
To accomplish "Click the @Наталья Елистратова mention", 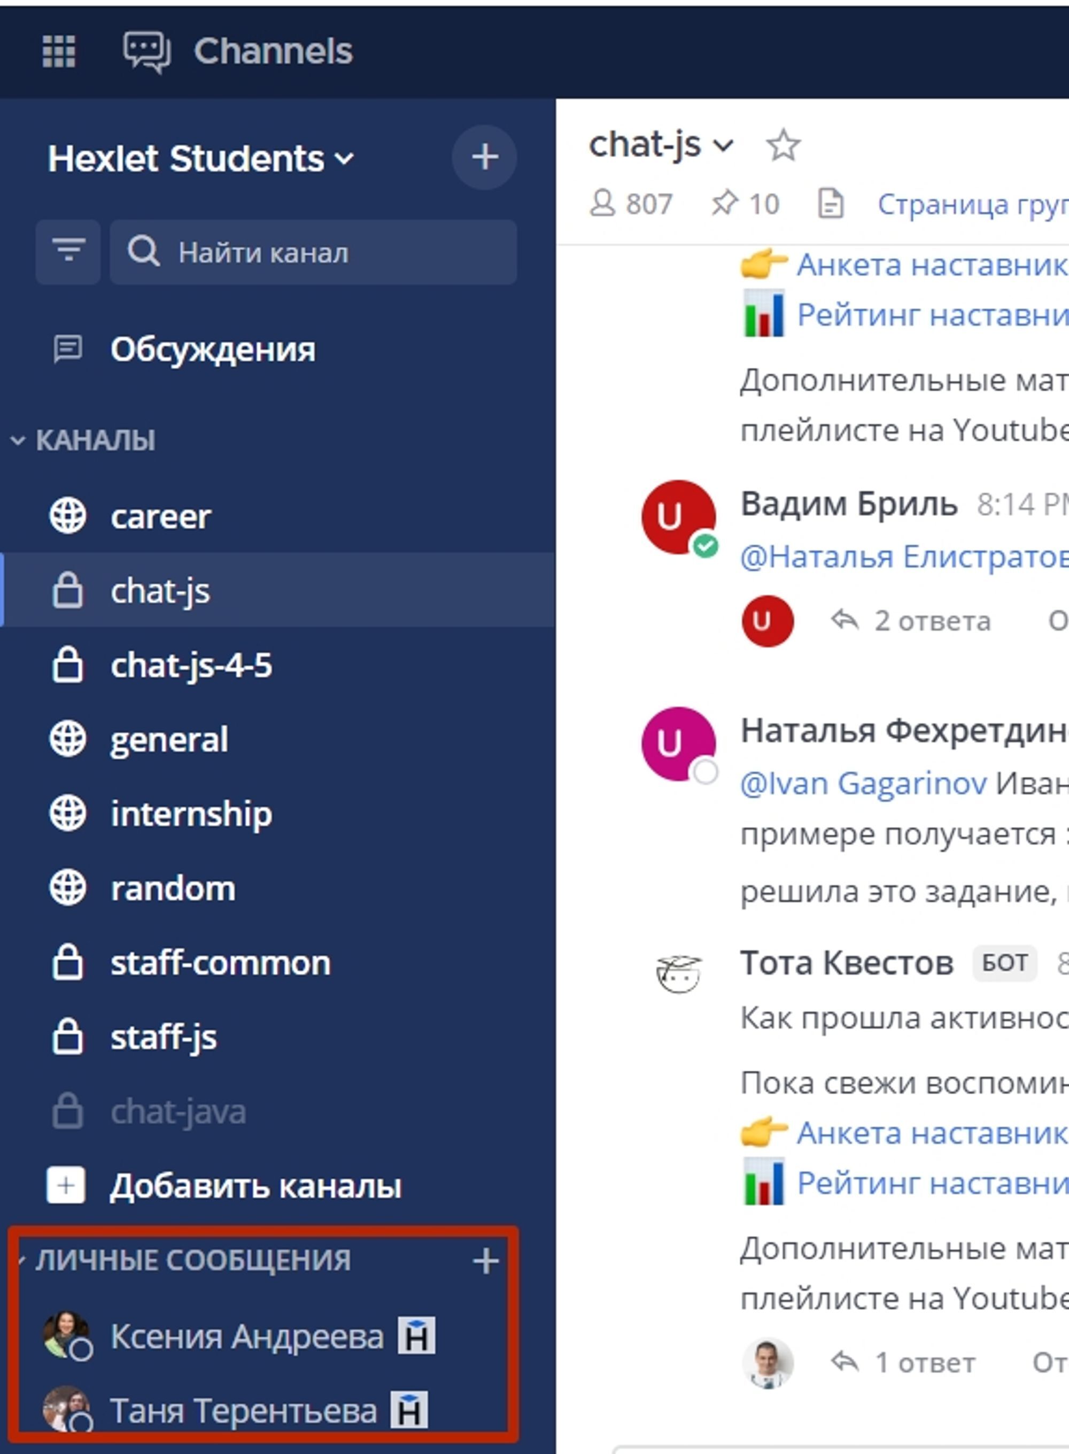I will 904,556.
